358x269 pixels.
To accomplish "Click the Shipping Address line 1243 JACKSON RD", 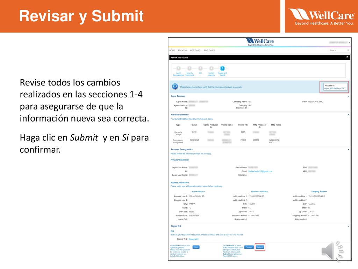I will pos(316,196).
